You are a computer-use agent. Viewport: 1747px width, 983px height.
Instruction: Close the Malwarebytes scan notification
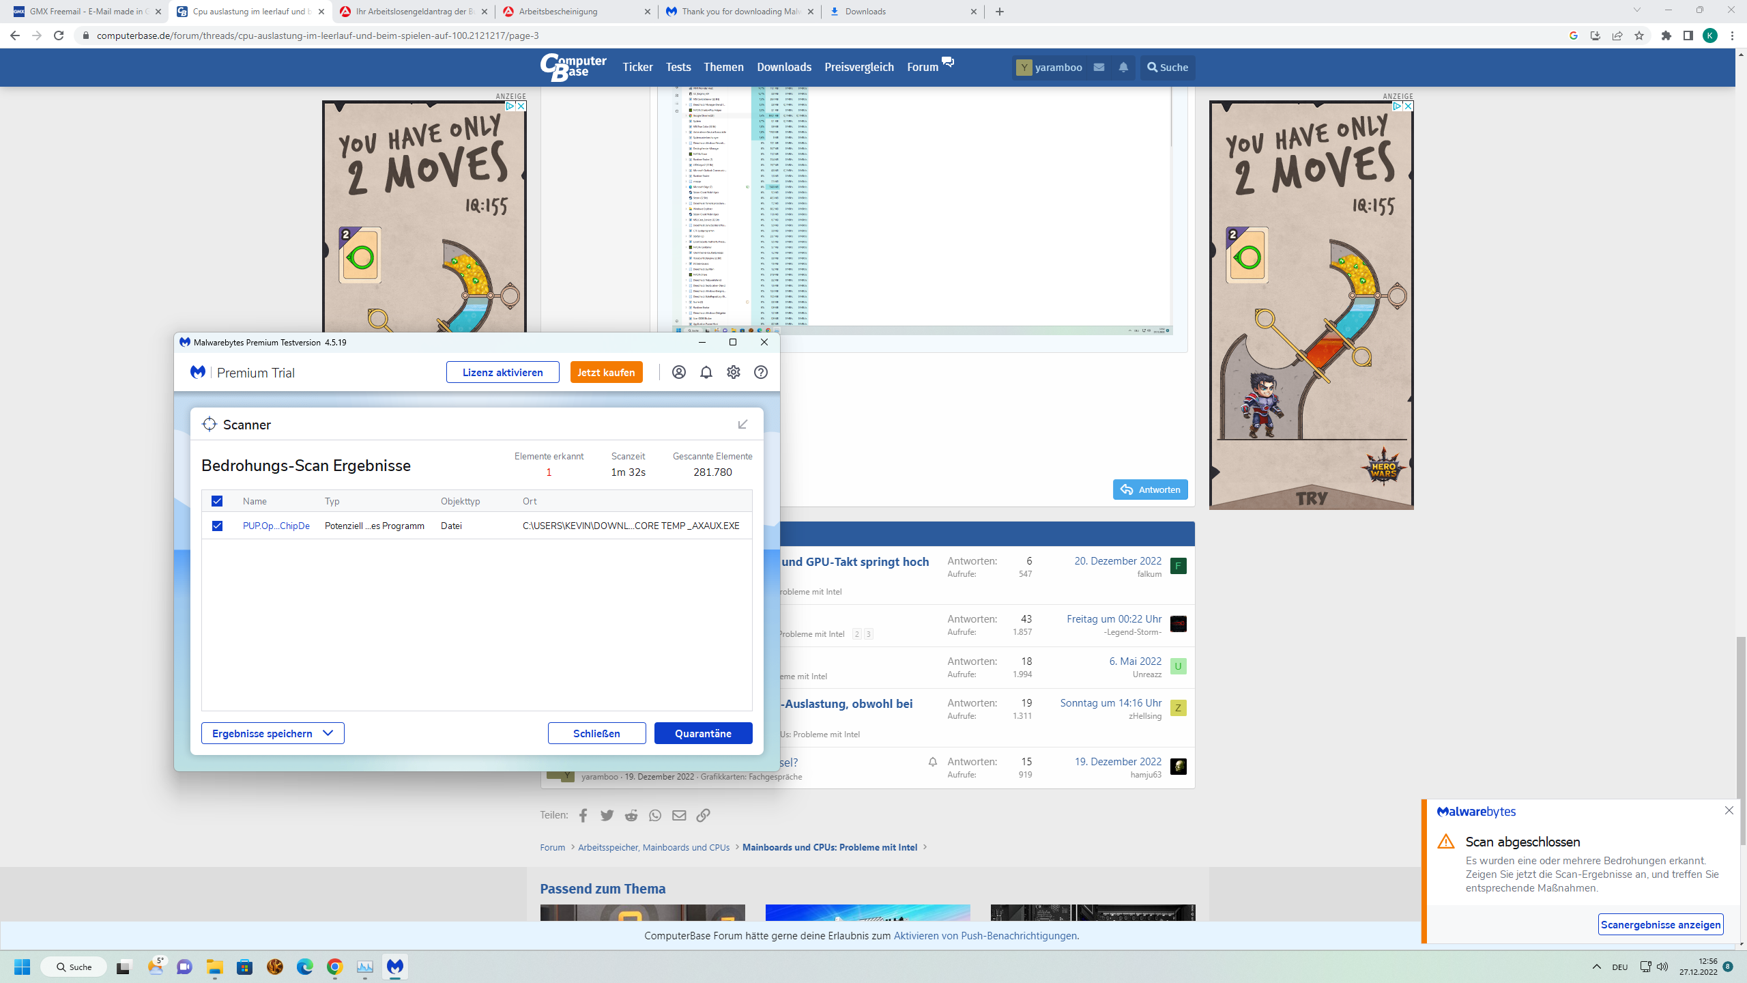pyautogui.click(x=1729, y=810)
